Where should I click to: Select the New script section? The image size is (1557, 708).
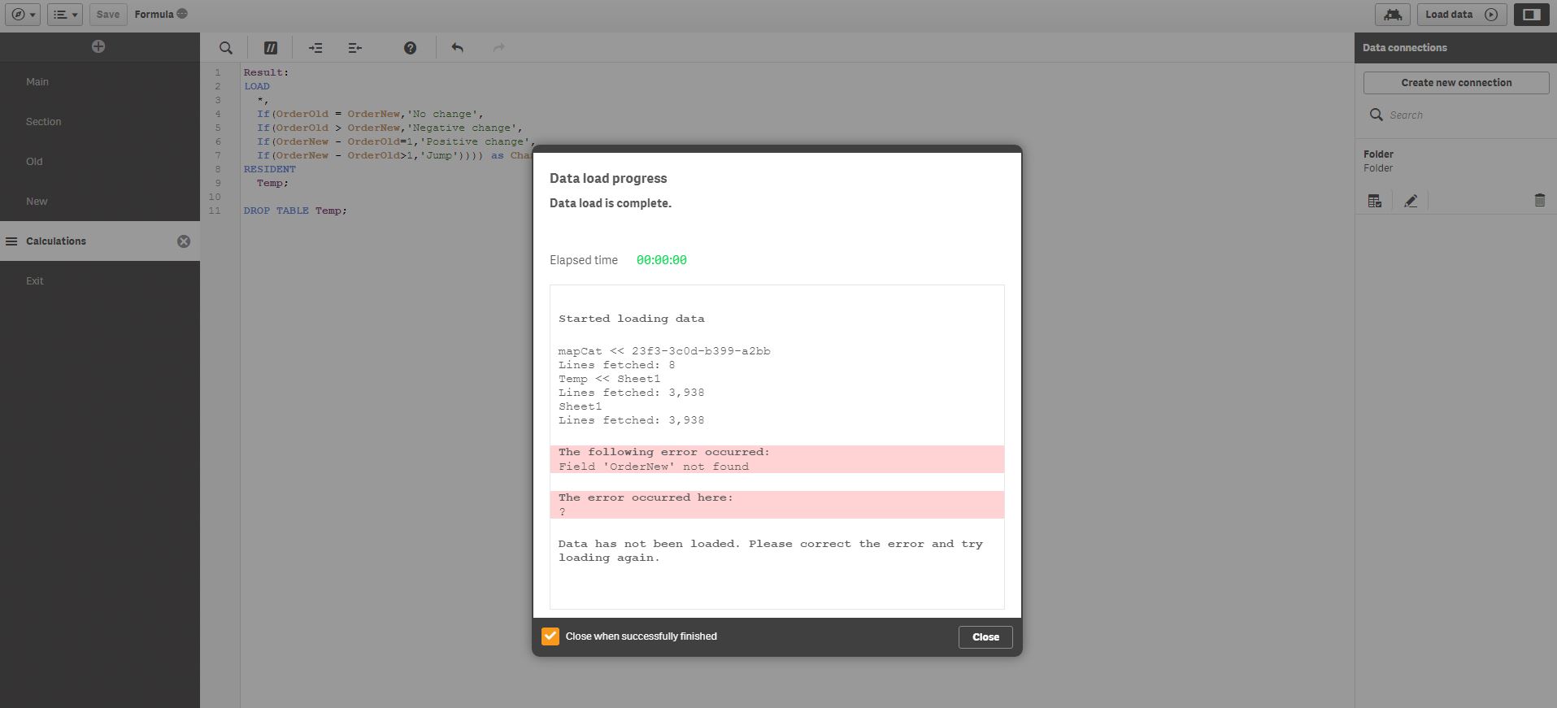[x=100, y=201]
